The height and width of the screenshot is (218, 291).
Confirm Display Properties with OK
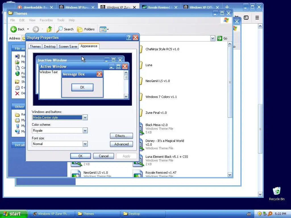pyautogui.click(x=80, y=156)
